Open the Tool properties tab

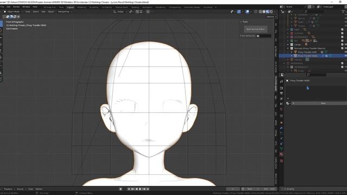click(281, 82)
